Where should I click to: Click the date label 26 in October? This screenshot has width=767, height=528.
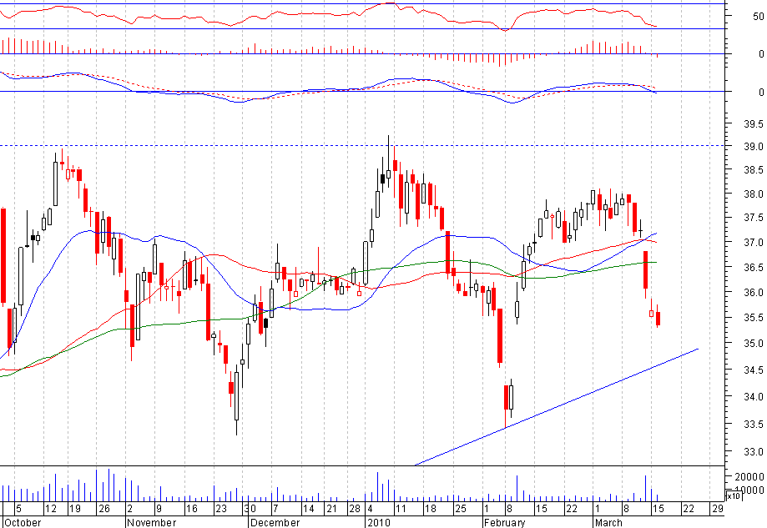click(104, 509)
